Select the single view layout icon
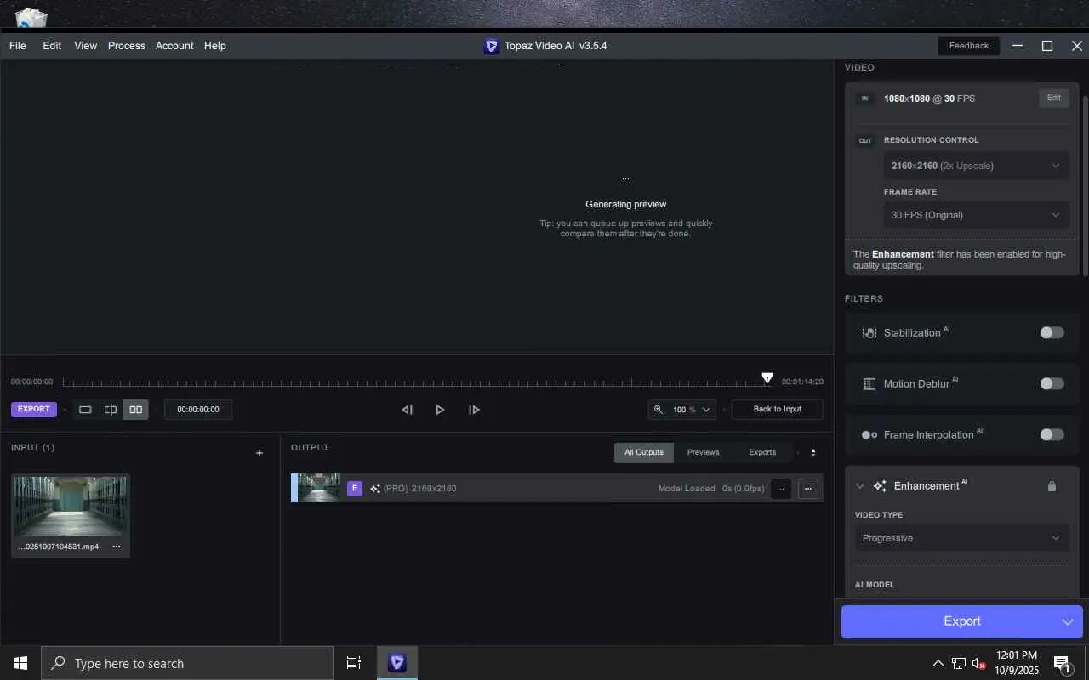The image size is (1089, 680). (x=85, y=410)
